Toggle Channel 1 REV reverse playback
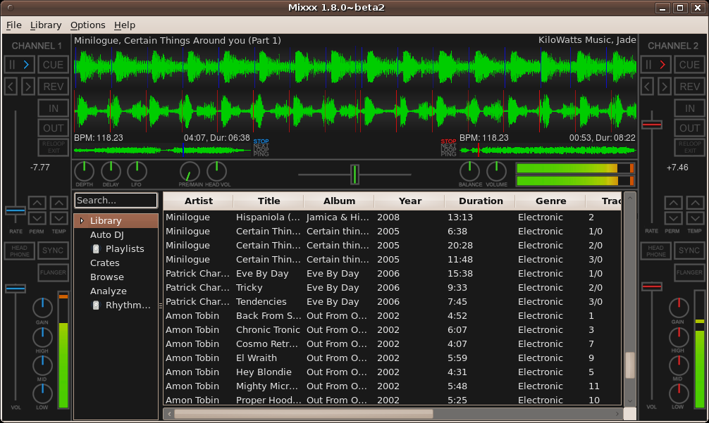Viewport: 709px width, 423px height. (53, 87)
